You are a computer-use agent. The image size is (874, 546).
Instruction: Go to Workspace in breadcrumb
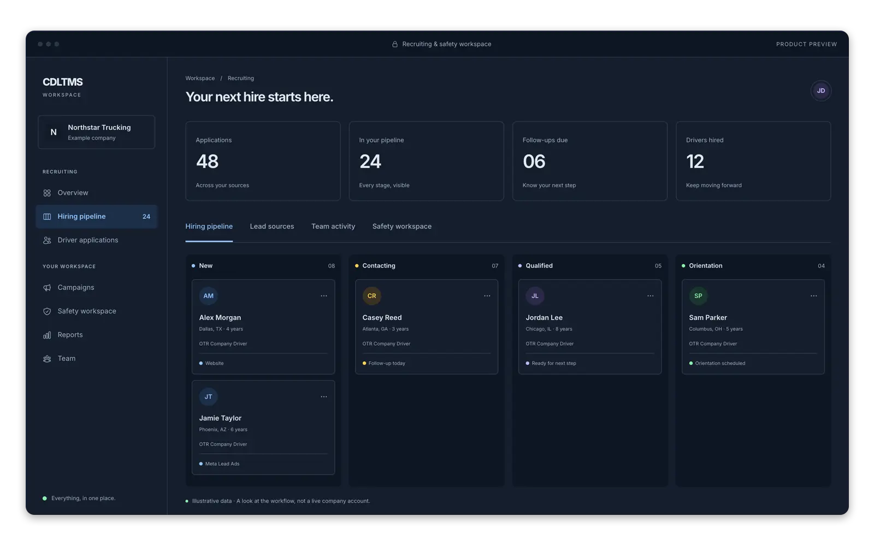pyautogui.click(x=200, y=79)
